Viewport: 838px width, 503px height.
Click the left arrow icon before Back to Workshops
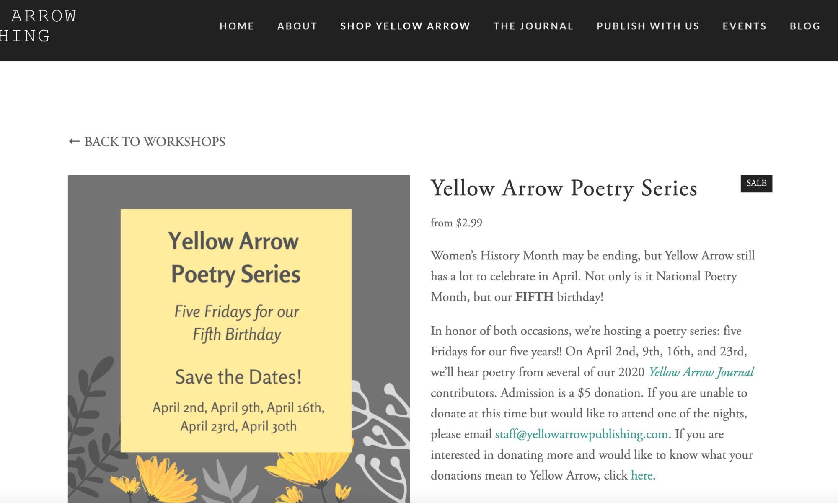(x=74, y=142)
